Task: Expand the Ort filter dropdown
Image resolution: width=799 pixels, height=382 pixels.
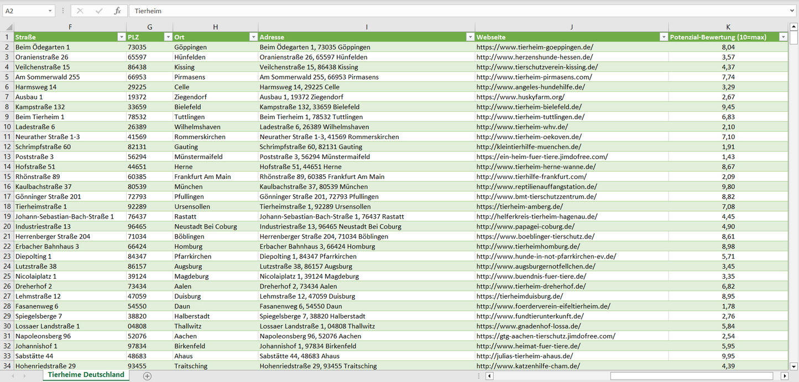Action: click(x=253, y=37)
